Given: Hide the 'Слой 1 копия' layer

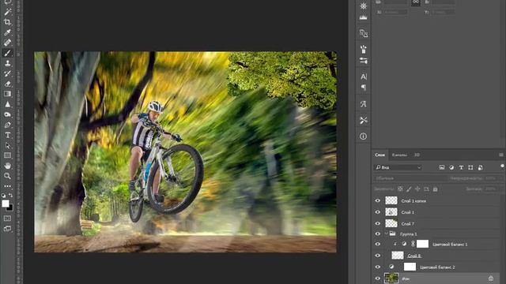Looking at the screenshot, I should [378, 200].
